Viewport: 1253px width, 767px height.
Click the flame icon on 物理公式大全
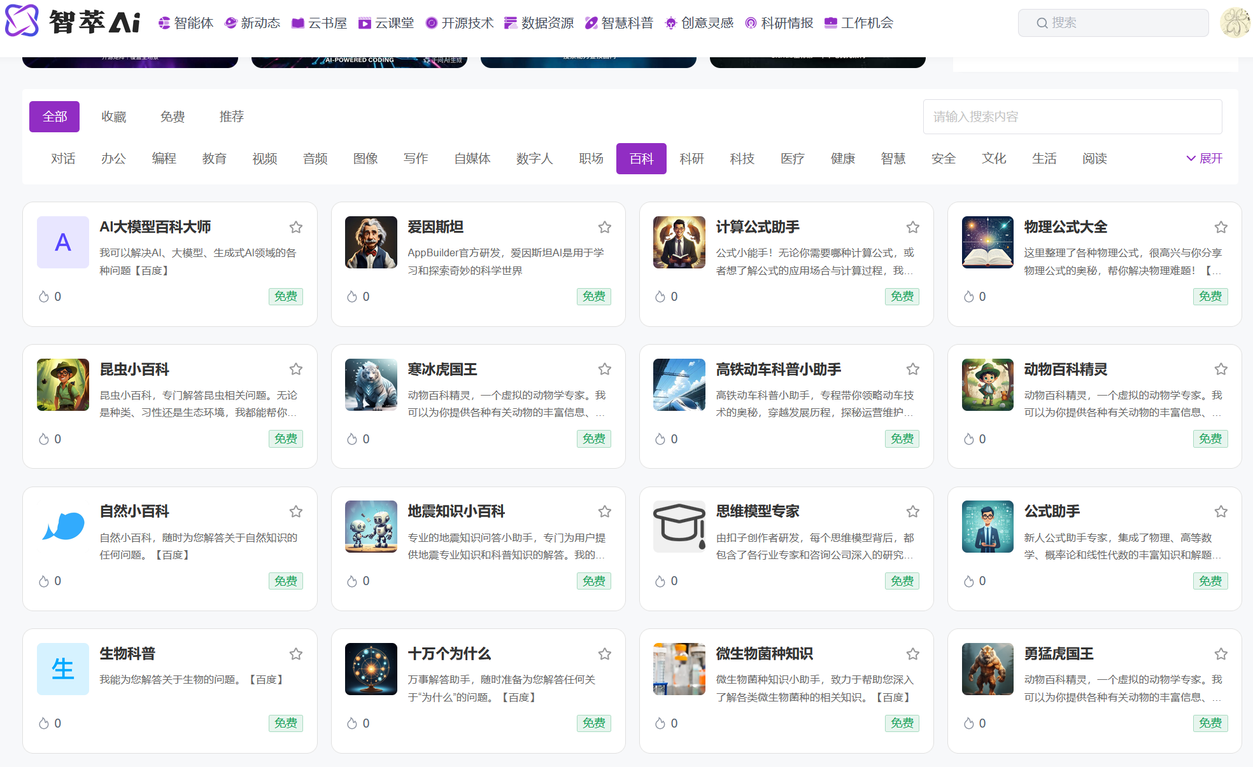(x=969, y=296)
